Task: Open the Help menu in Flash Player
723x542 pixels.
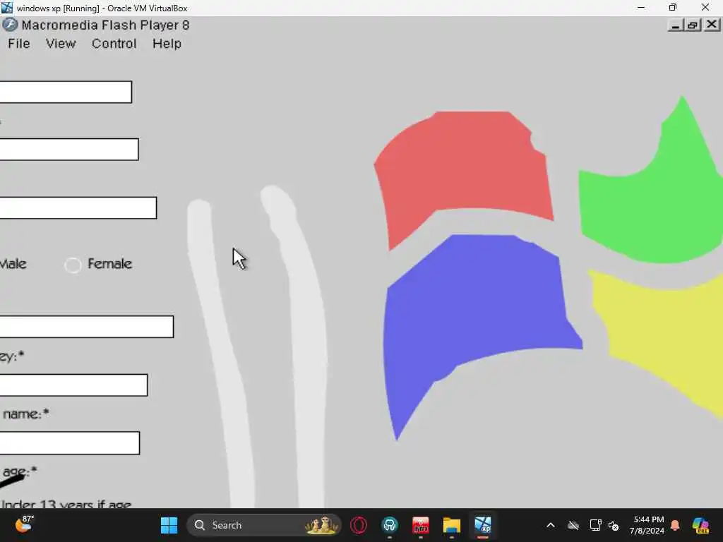Action: tap(167, 43)
